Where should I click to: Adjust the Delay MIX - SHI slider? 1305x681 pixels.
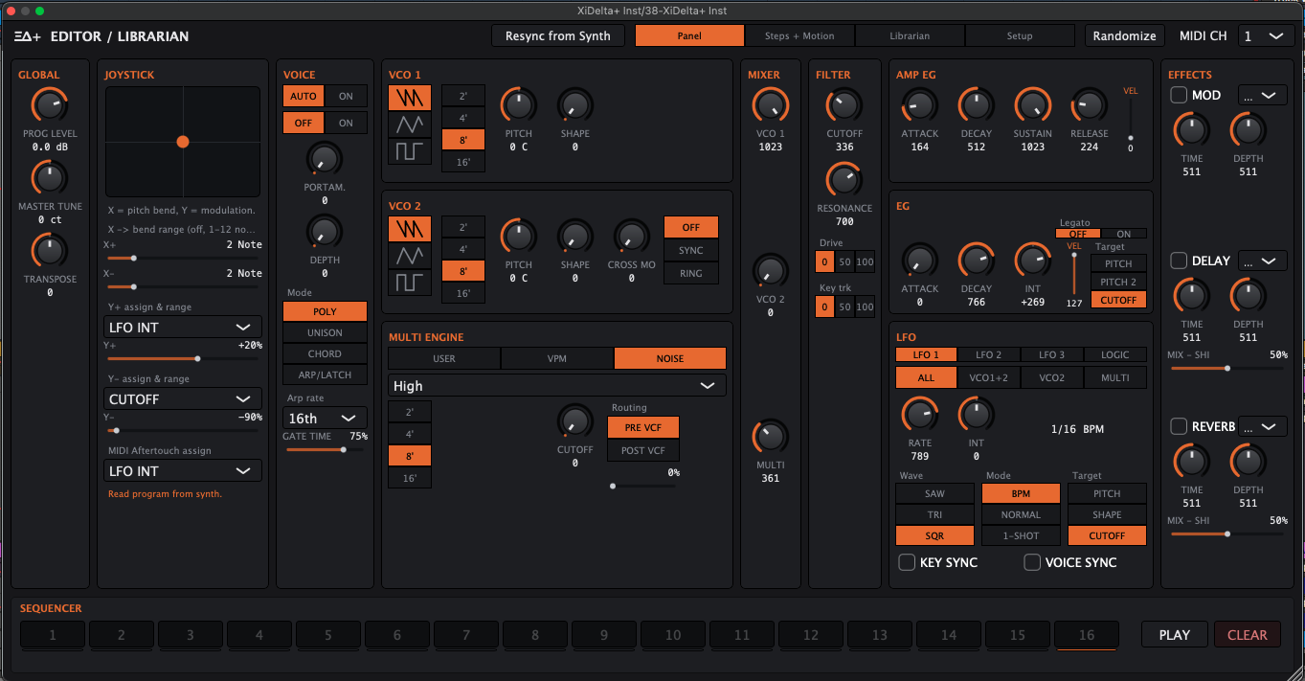tap(1228, 368)
